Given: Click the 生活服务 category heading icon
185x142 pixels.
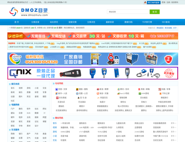Looking at the screenshot, I should tap(10, 130).
